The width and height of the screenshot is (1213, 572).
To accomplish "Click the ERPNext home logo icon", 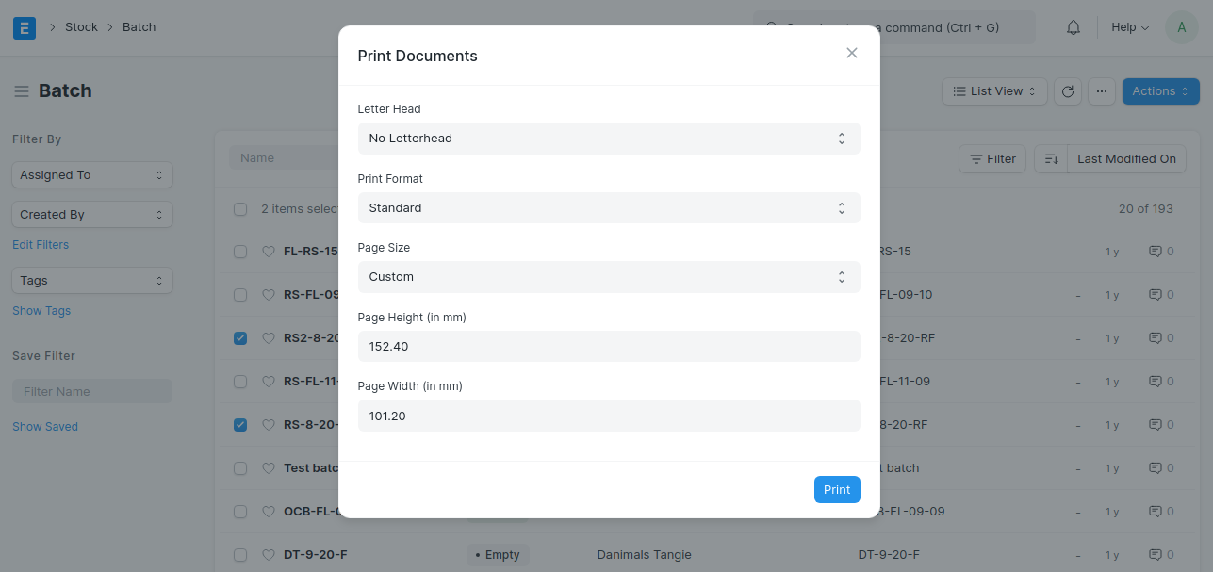I will tap(25, 27).
